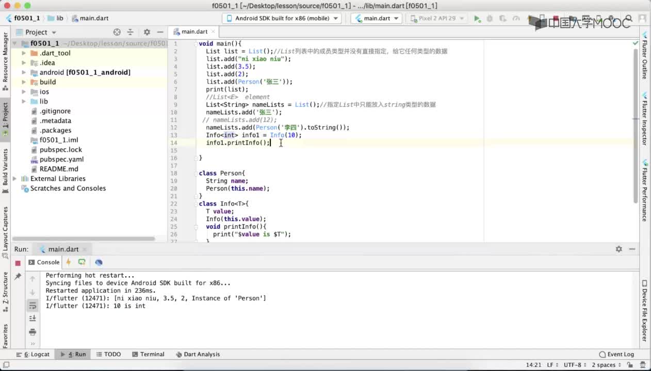
Task: Open Dart DevTools blue icon in console
Action: tap(99, 262)
